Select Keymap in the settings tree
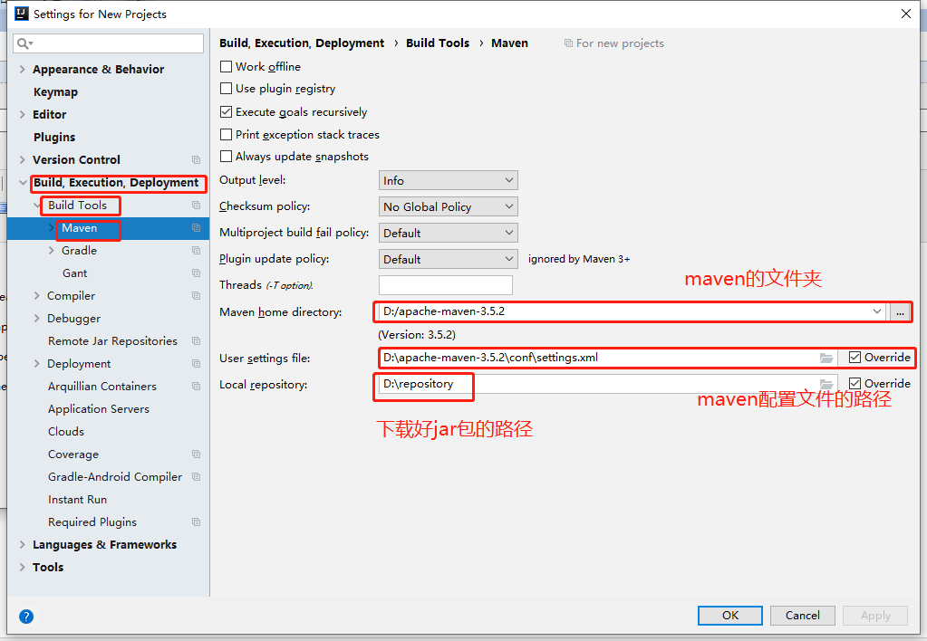 point(55,92)
